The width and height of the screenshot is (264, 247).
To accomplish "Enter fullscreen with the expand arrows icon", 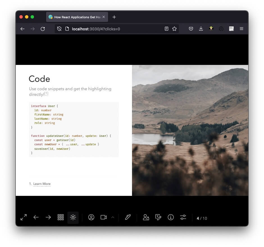I will coord(24,217).
